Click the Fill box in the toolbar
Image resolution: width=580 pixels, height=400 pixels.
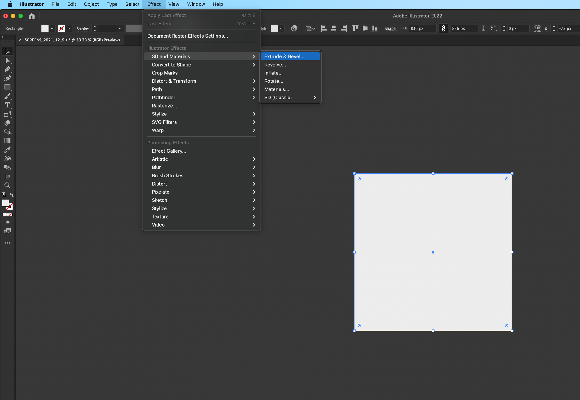(x=6, y=203)
